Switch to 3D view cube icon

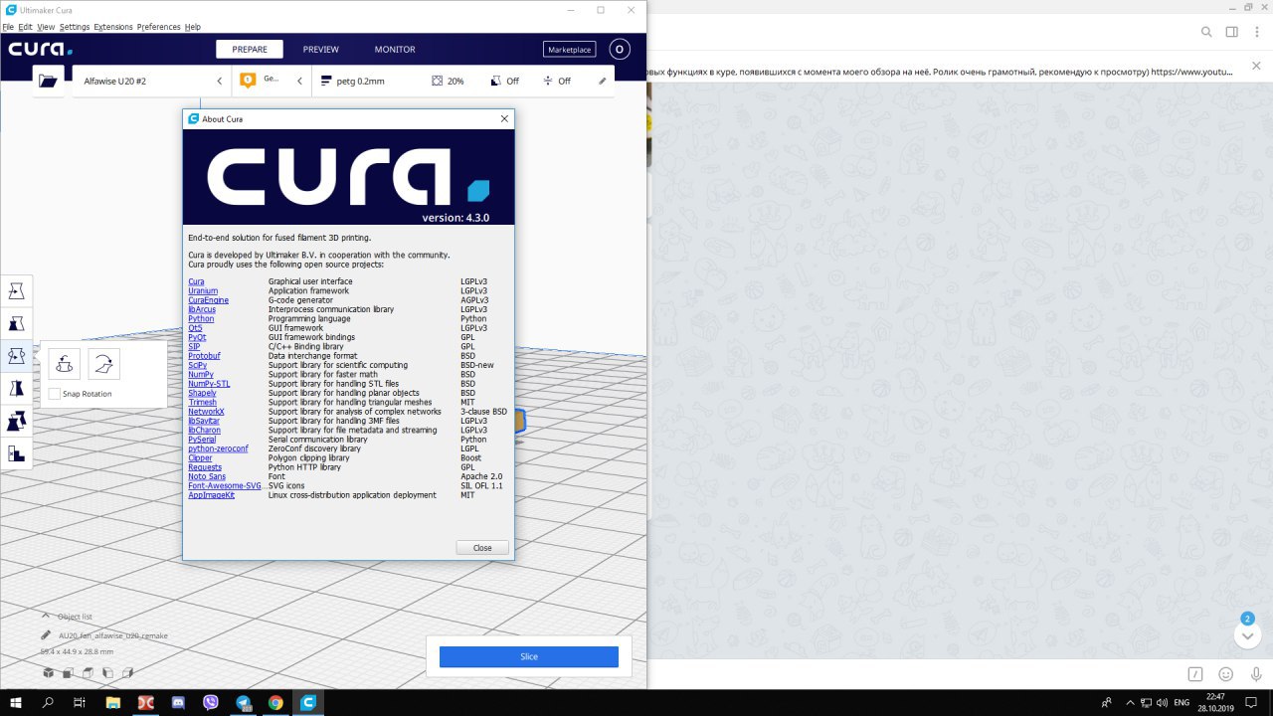coord(48,673)
